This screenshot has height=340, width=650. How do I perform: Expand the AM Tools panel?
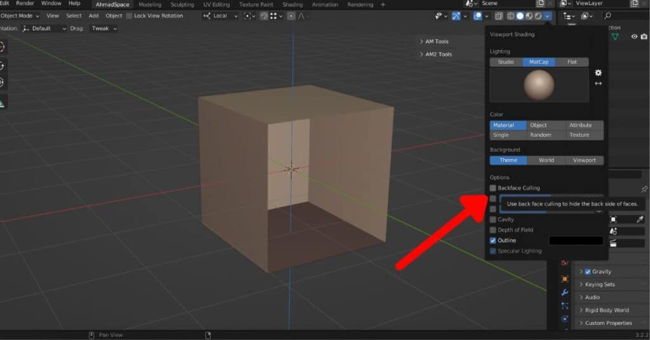pyautogui.click(x=437, y=42)
